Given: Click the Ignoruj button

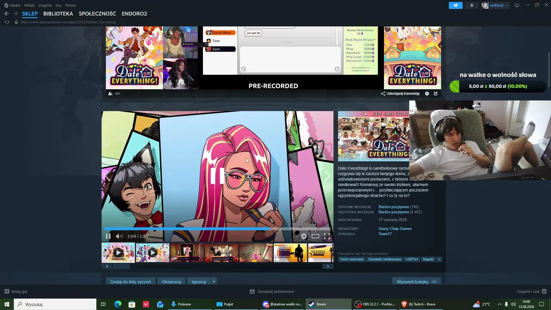Looking at the screenshot, I should tap(199, 282).
